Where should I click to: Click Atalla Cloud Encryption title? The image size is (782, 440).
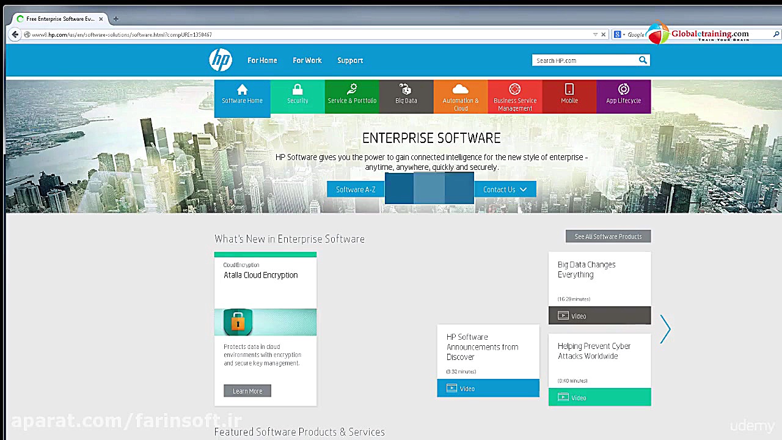(x=260, y=275)
